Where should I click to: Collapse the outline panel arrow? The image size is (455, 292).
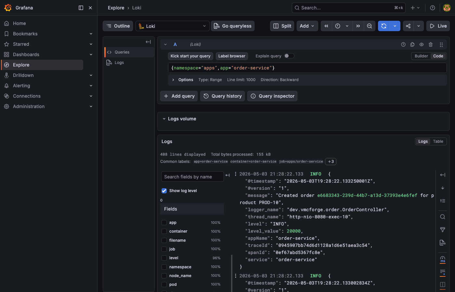point(148,42)
